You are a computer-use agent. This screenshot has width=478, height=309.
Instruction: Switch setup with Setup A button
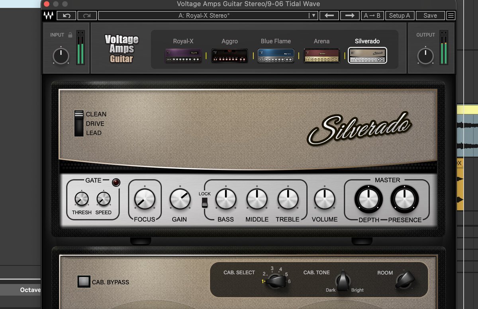[x=400, y=16]
